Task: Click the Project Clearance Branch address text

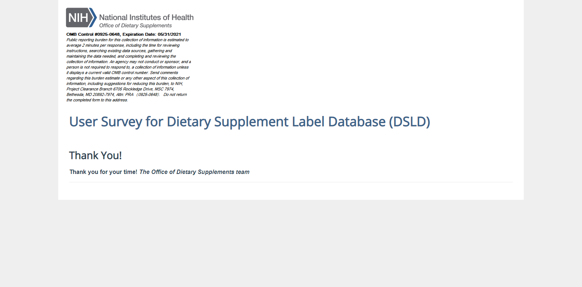Action: point(120,89)
